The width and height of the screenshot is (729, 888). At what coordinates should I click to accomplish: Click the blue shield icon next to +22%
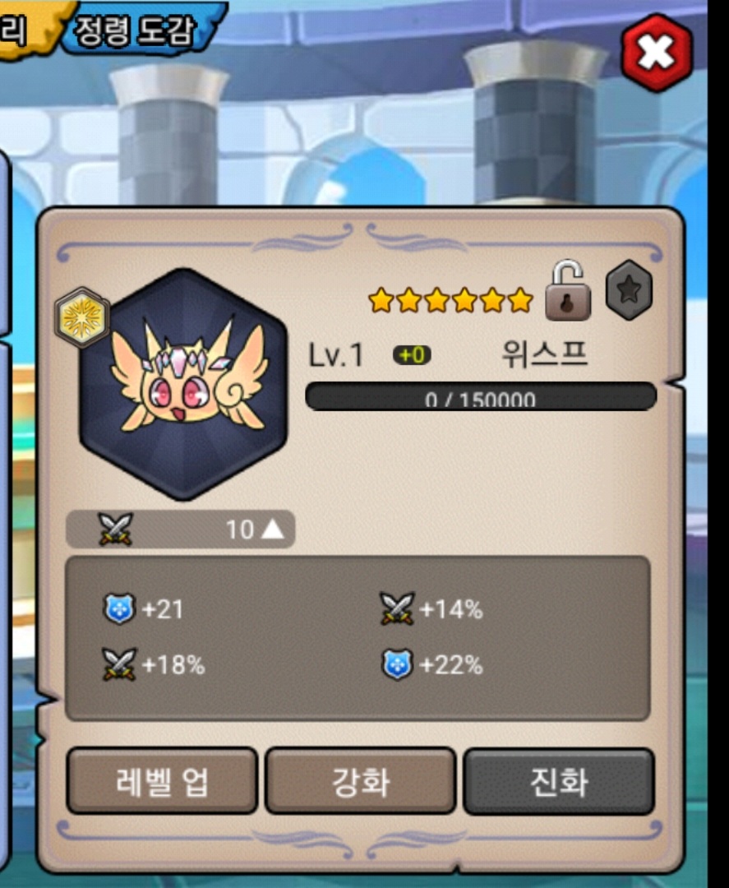pyautogui.click(x=397, y=664)
